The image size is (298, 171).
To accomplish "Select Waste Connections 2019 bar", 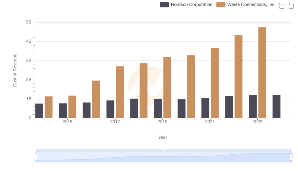I will coord(167,88).
